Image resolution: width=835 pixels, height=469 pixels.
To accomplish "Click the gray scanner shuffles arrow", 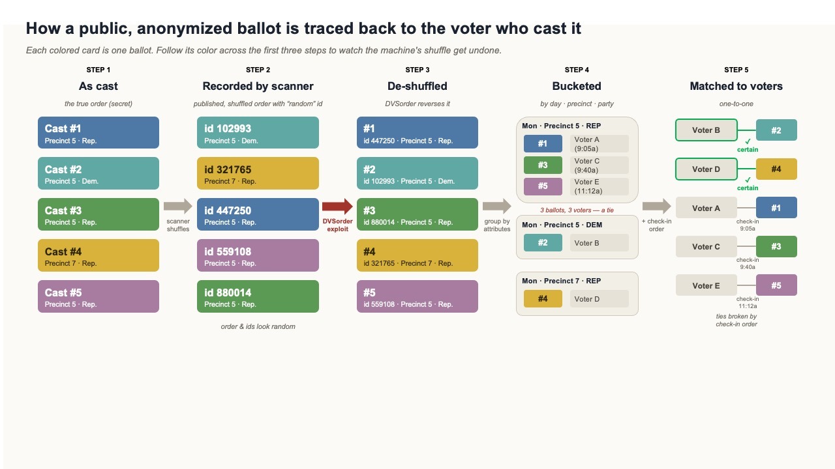I will (177, 206).
